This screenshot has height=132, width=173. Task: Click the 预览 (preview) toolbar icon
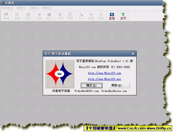tap(28, 16)
